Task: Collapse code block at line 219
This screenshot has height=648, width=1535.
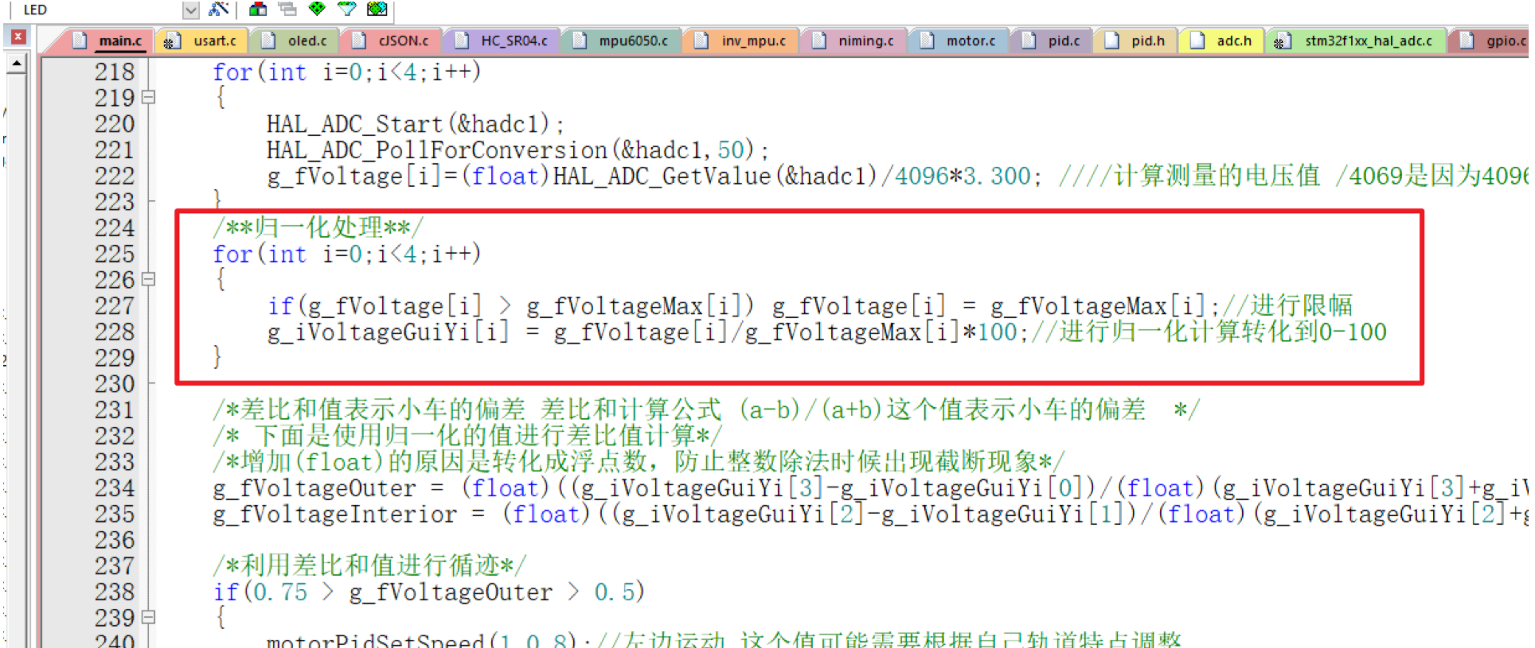Action: tap(148, 98)
